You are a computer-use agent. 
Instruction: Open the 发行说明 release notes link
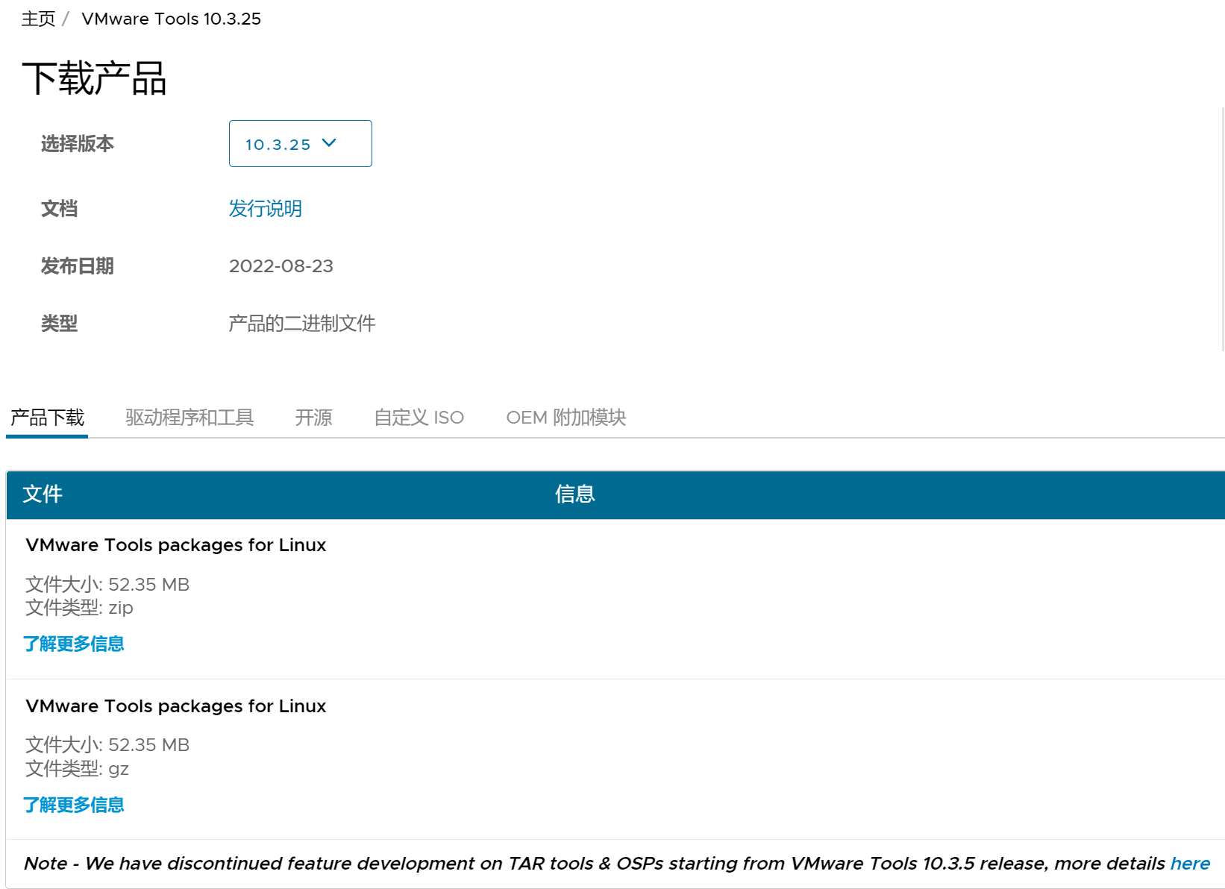(x=265, y=208)
